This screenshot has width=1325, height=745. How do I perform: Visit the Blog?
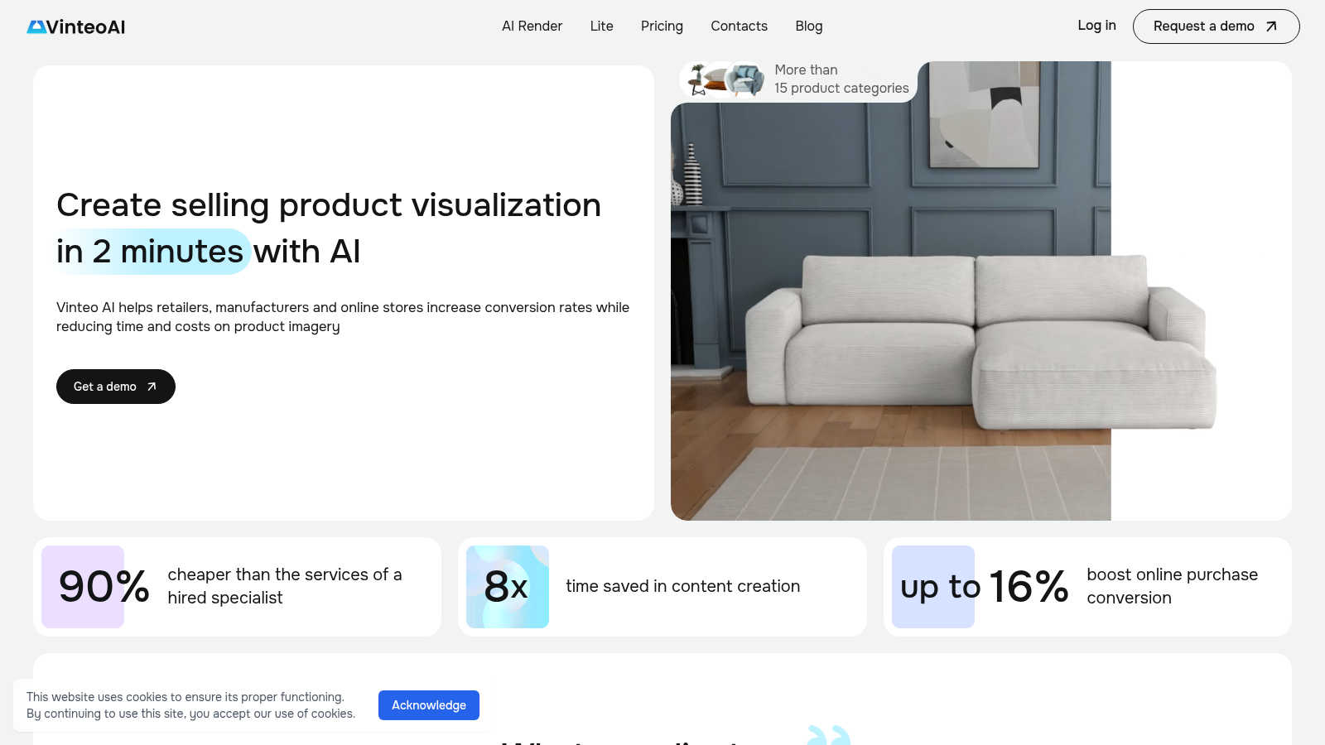click(808, 26)
